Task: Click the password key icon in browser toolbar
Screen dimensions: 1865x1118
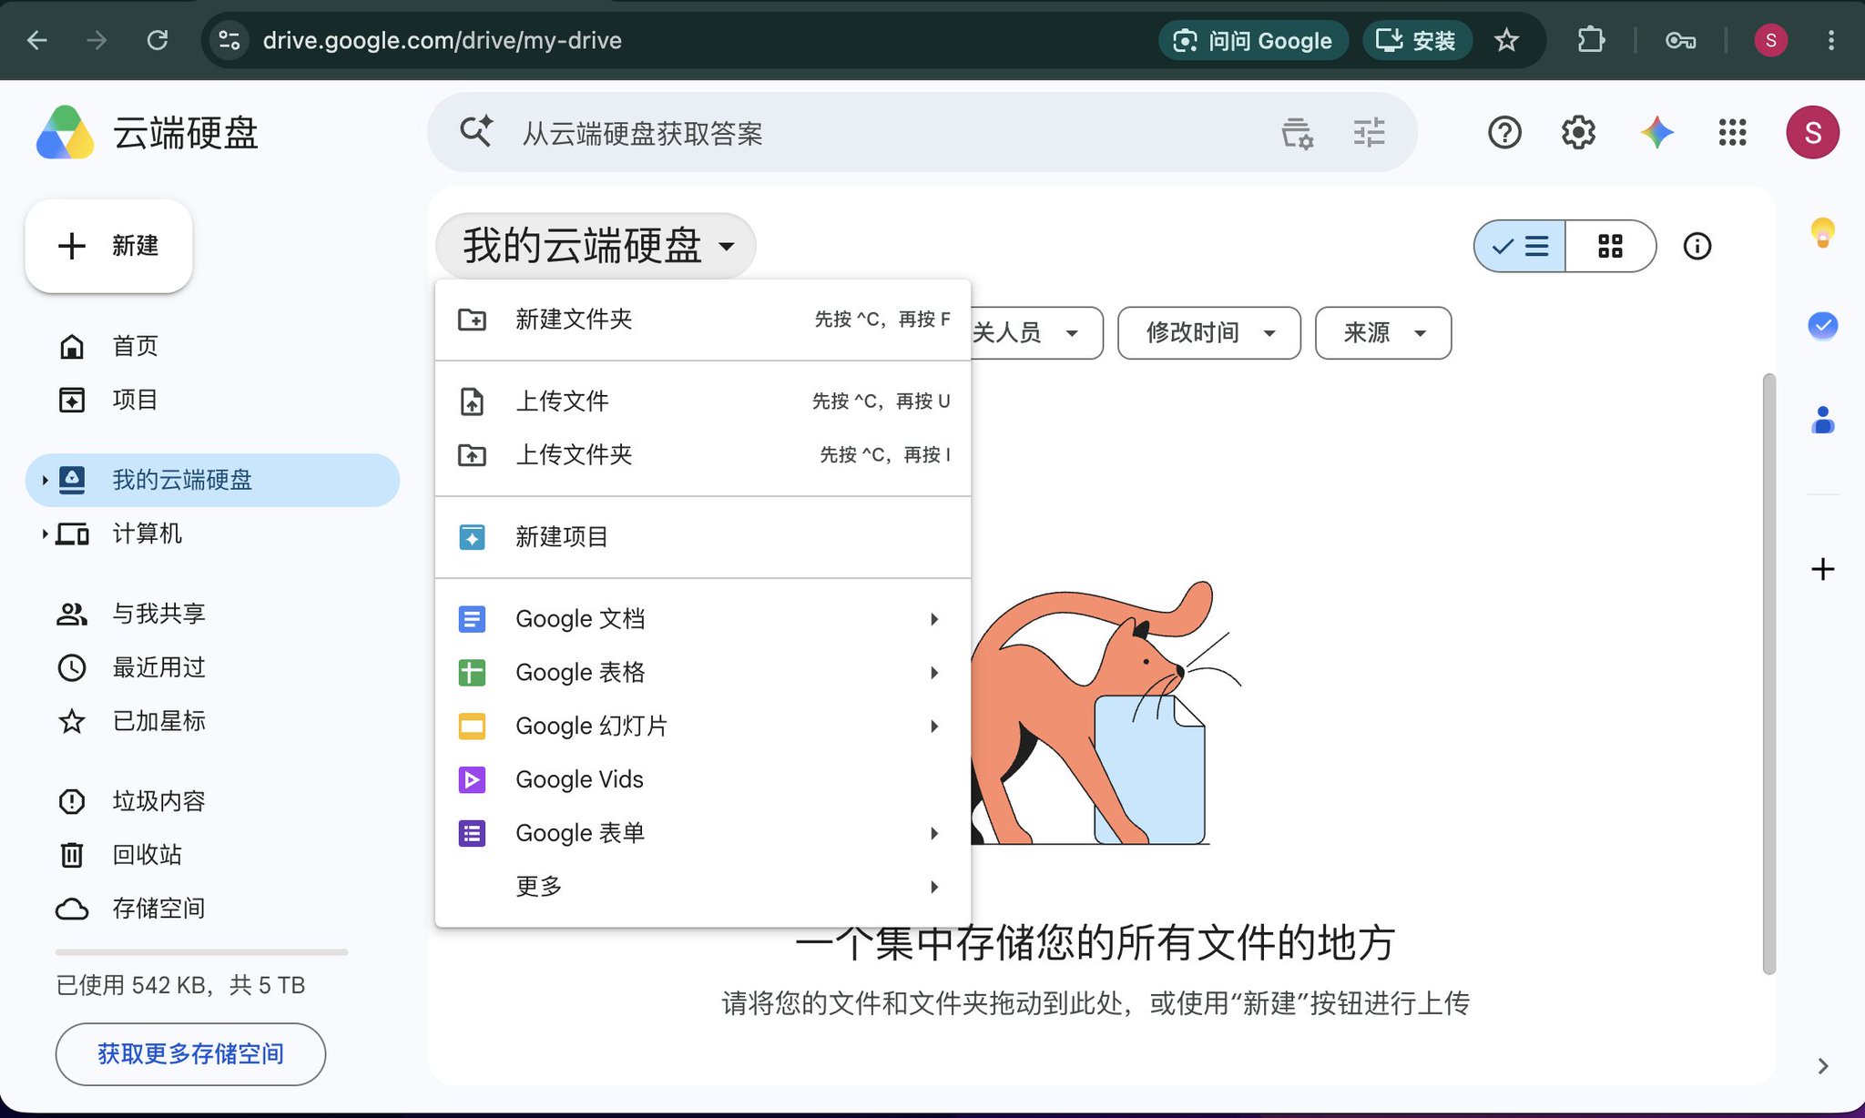Action: point(1680,40)
